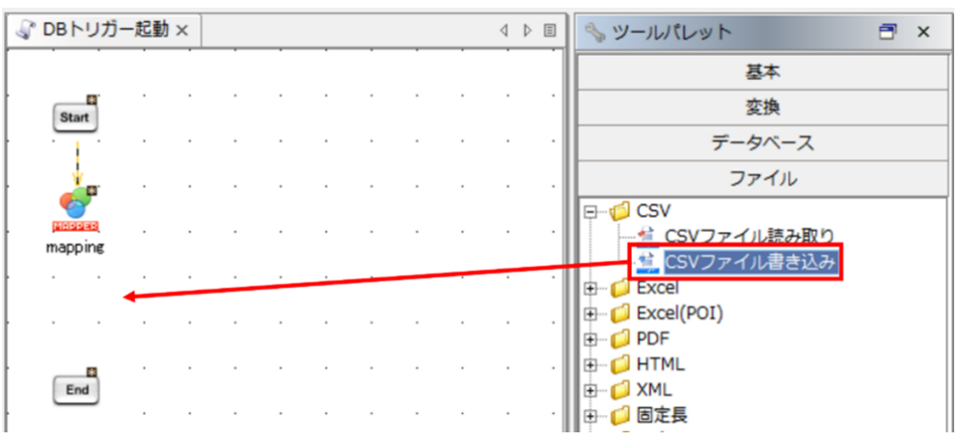Expand the XML tree node

[x=590, y=390]
